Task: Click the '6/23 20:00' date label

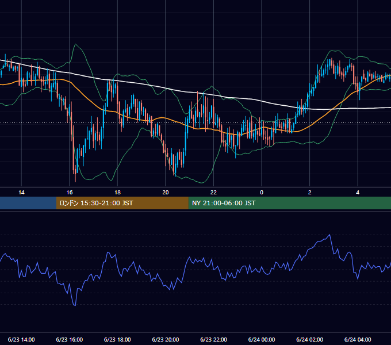Action: point(166,339)
